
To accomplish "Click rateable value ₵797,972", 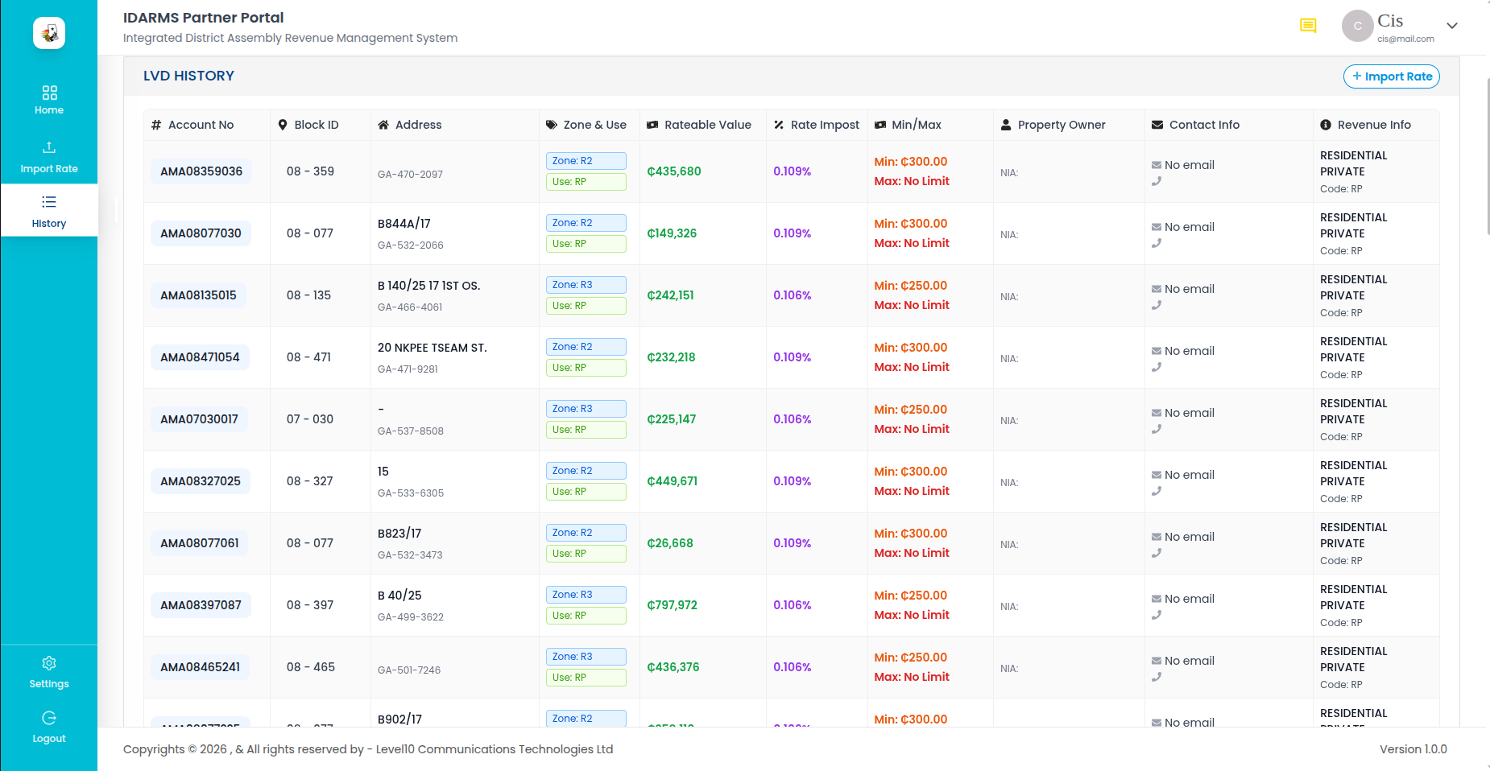I will point(672,605).
